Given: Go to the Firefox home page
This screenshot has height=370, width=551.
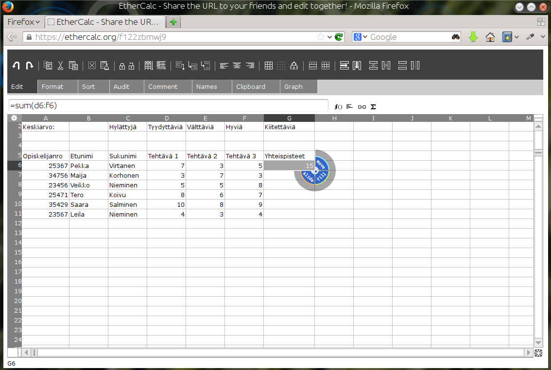Looking at the screenshot, I should 490,37.
